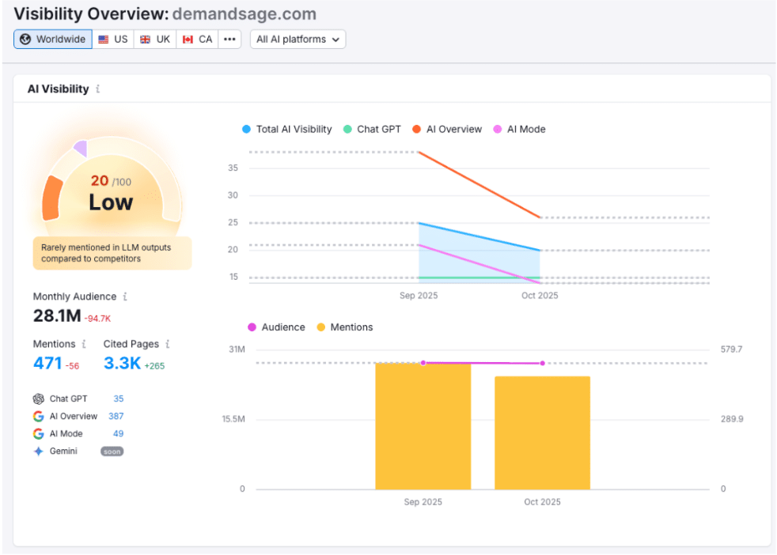Click the US flag icon
777x555 pixels.
pos(103,40)
